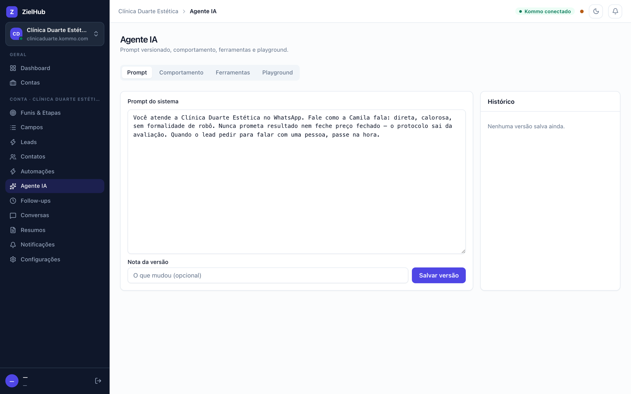631x394 pixels.
Task: Click the 'Nenhuma versão salva ainda.' text
Action: [526, 126]
